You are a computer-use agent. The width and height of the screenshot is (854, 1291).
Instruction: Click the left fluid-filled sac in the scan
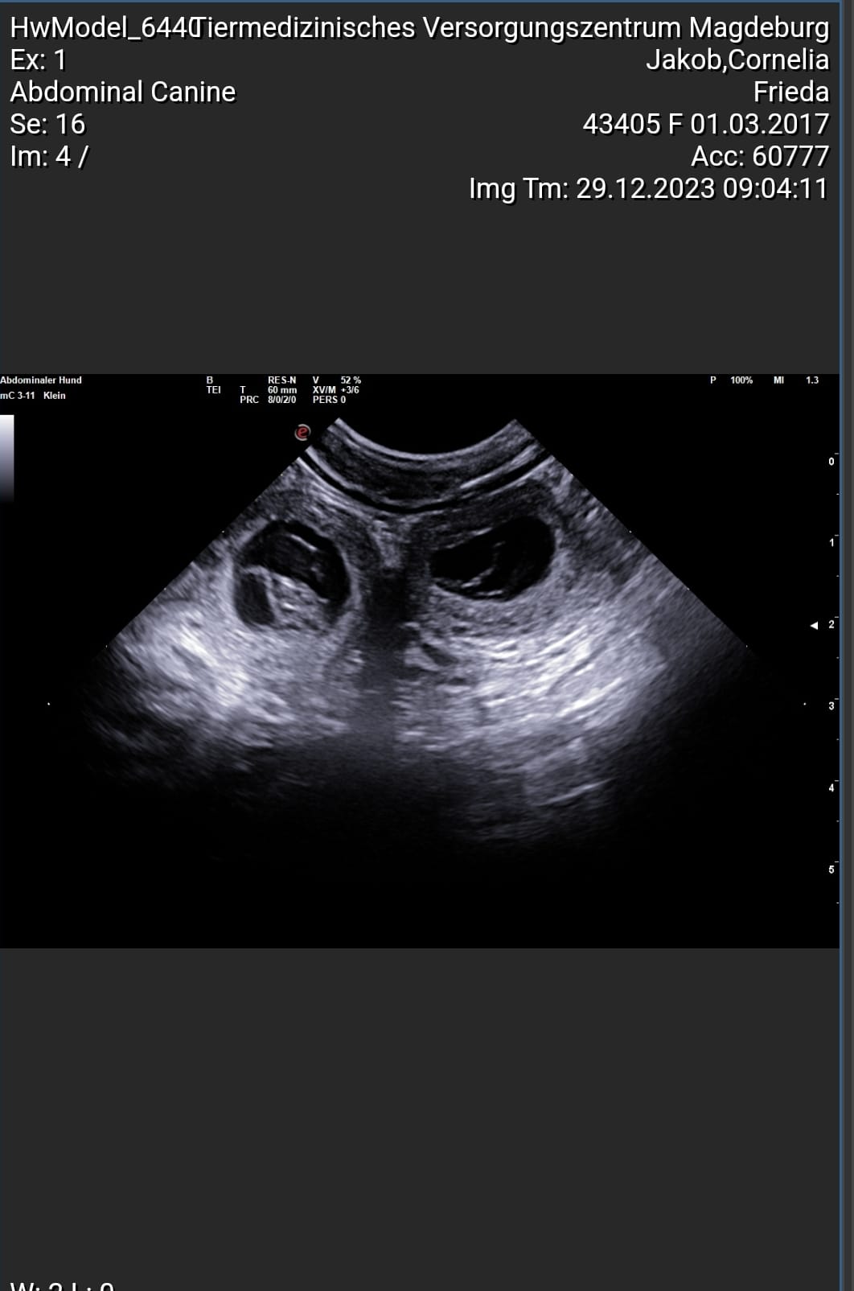pos(290,572)
